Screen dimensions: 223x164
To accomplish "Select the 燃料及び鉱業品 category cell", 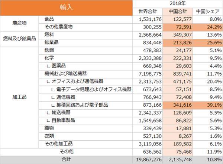I will coord(19,39).
